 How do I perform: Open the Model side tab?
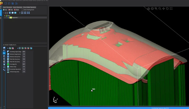1,7
